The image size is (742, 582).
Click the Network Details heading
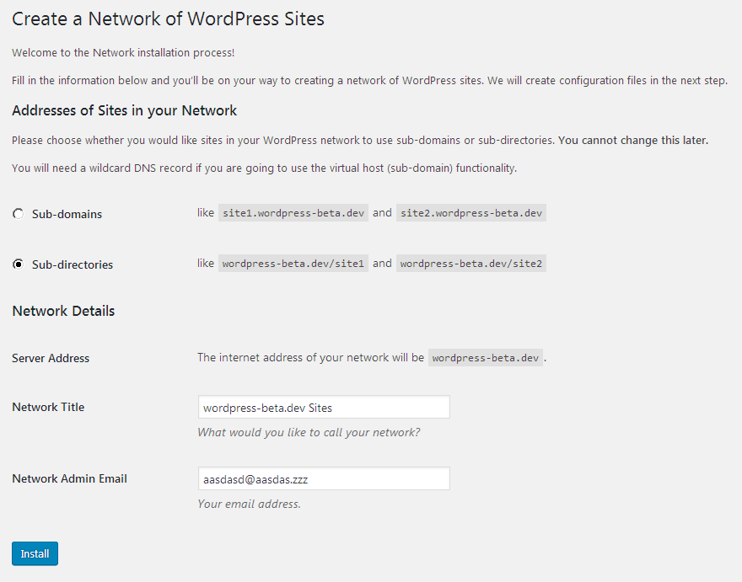coord(63,311)
